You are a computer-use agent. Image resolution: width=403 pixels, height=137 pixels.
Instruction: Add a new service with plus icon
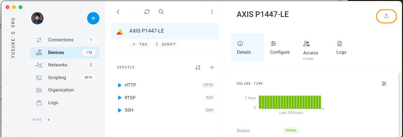[x=212, y=67]
